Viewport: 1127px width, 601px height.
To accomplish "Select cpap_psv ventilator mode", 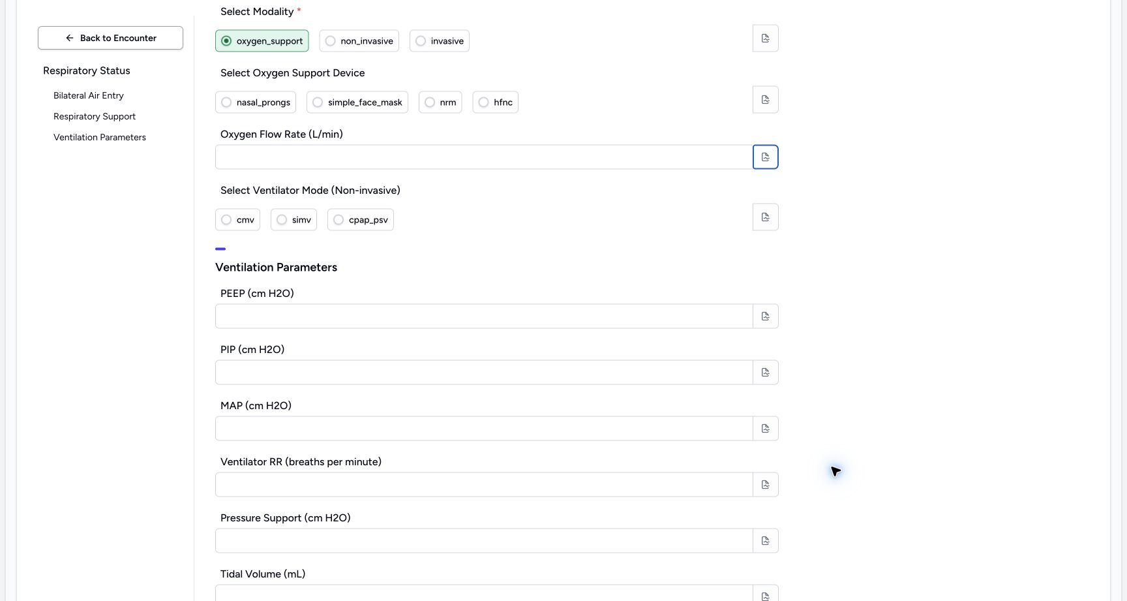I will pyautogui.click(x=361, y=220).
